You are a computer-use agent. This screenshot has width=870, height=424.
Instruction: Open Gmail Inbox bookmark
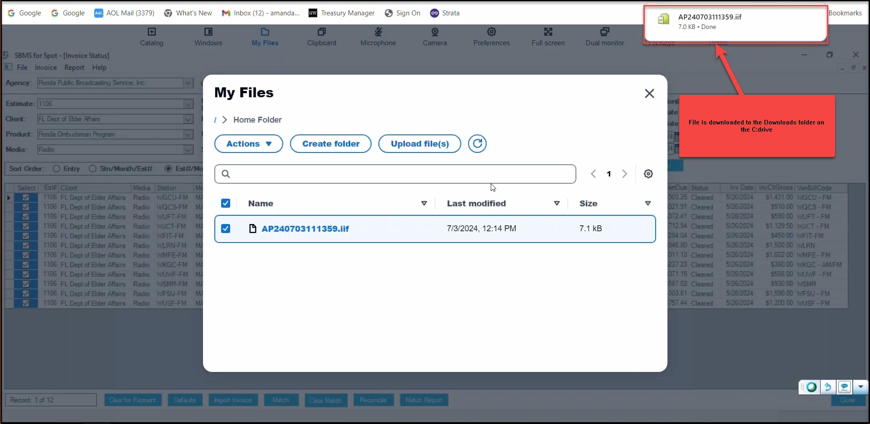click(x=261, y=13)
